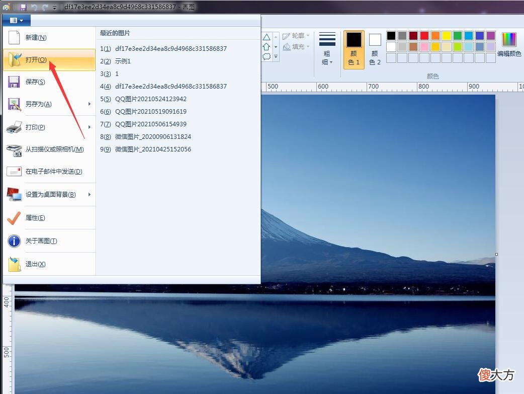The image size is (524, 394).
Task: Expand the Save As (另存为) submenu arrow
Action: tap(89, 104)
